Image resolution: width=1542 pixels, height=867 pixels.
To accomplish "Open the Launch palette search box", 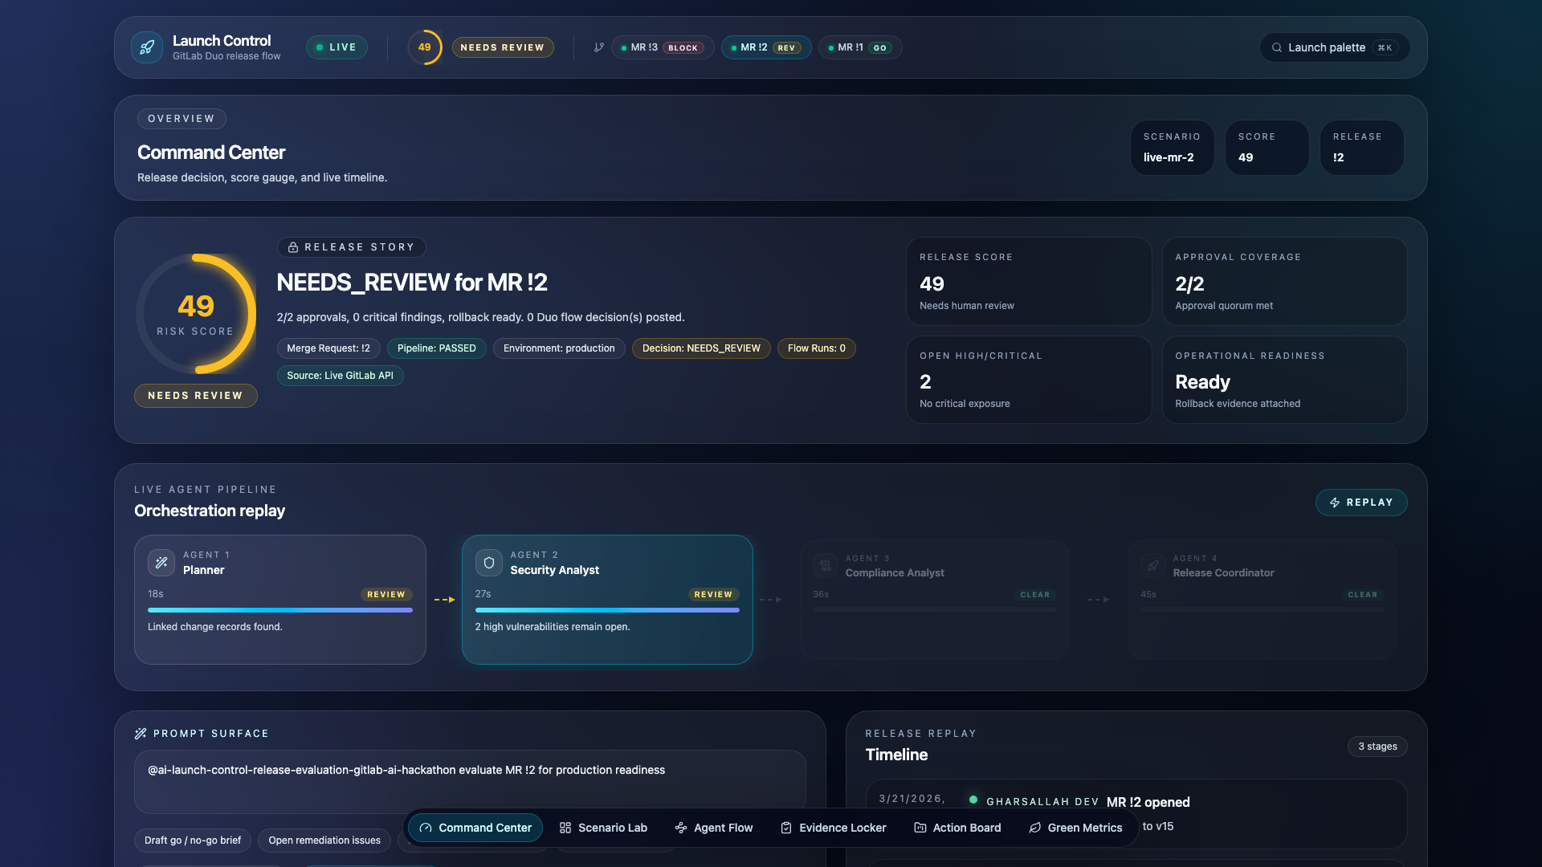I will coord(1334,47).
